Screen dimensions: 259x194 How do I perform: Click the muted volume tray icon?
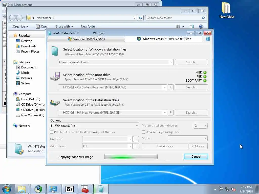[x=233, y=189]
